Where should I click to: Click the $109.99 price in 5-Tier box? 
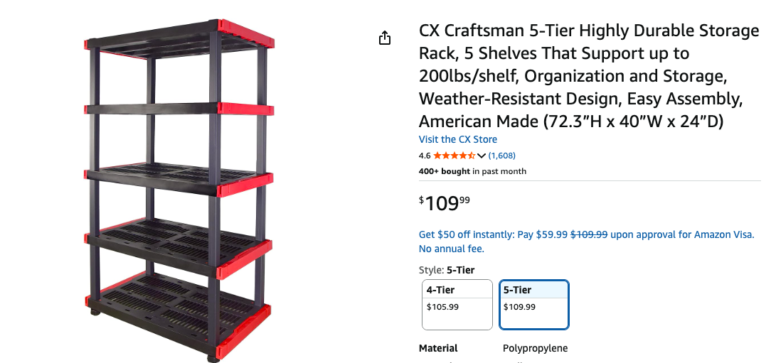point(519,307)
